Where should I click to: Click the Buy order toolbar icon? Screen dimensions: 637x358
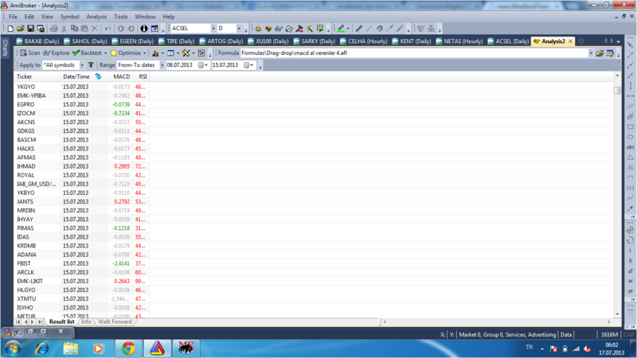click(x=421, y=29)
